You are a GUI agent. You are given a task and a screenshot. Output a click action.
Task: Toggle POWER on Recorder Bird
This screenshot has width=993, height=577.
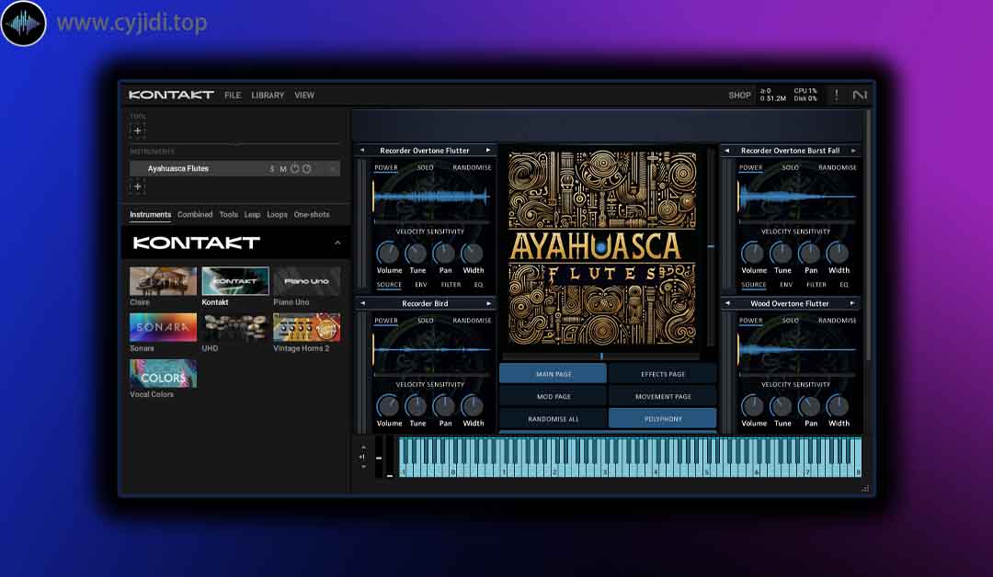(385, 321)
